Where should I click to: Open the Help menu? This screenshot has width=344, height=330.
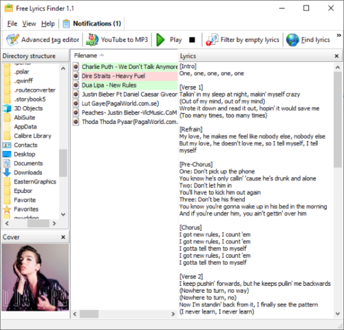click(48, 23)
